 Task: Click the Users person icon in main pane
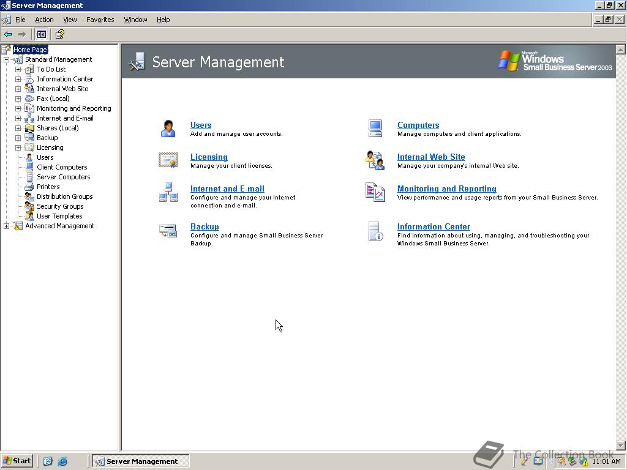[168, 129]
